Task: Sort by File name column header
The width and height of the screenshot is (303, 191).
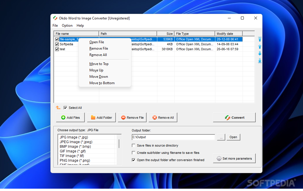Action: [x=76, y=34]
